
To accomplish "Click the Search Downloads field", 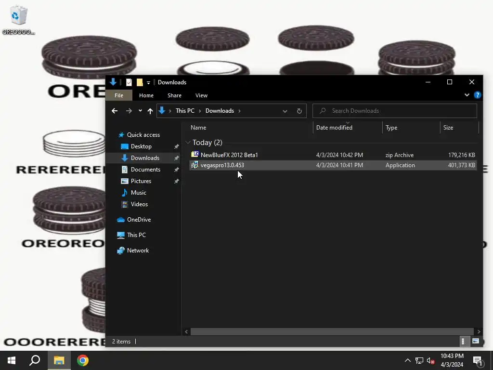I will coord(395,111).
